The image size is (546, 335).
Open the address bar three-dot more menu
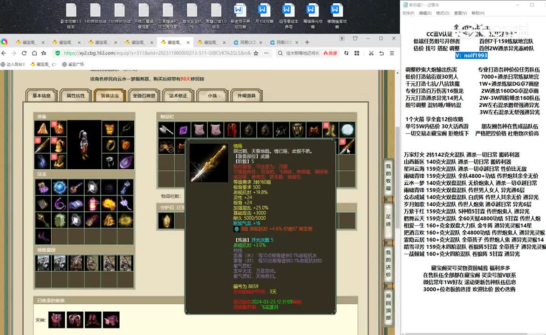[266, 53]
